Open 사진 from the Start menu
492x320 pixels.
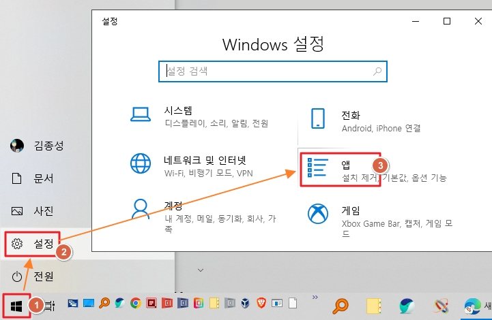pyautogui.click(x=33, y=211)
